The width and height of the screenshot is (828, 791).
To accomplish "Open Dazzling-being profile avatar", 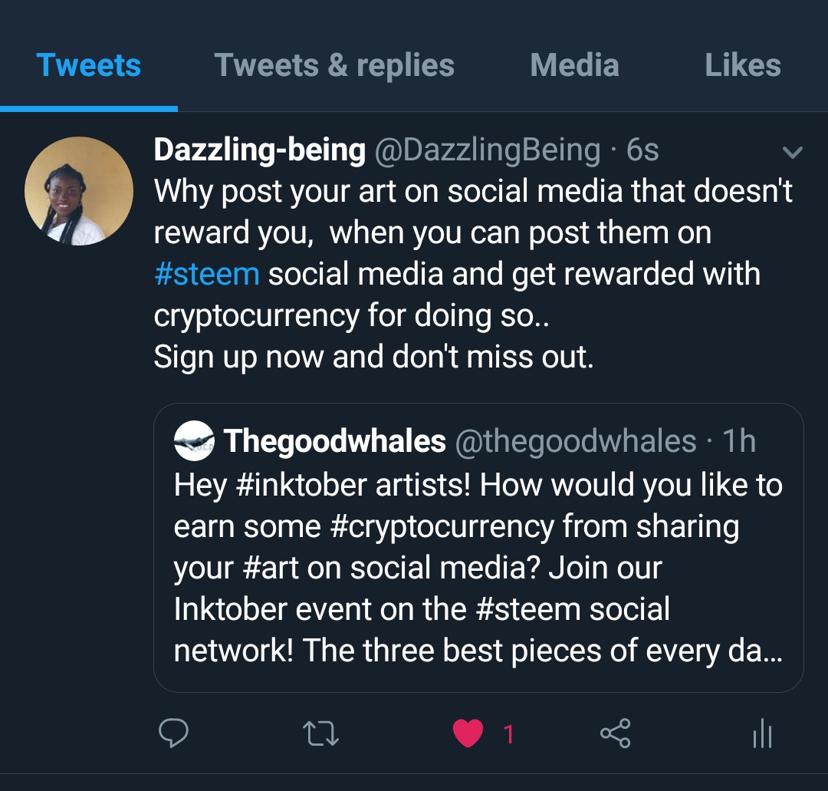I will pyautogui.click(x=79, y=191).
